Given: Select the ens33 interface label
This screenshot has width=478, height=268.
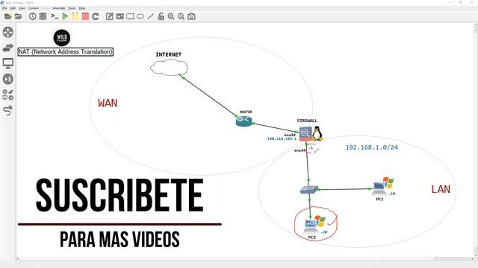Looking at the screenshot, I should point(290,135).
